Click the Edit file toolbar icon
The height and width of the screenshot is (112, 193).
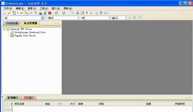coord(72,13)
